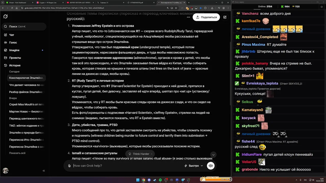Focus the 'How can Grok help?' input
326x183 pixels.
[x=127, y=166]
